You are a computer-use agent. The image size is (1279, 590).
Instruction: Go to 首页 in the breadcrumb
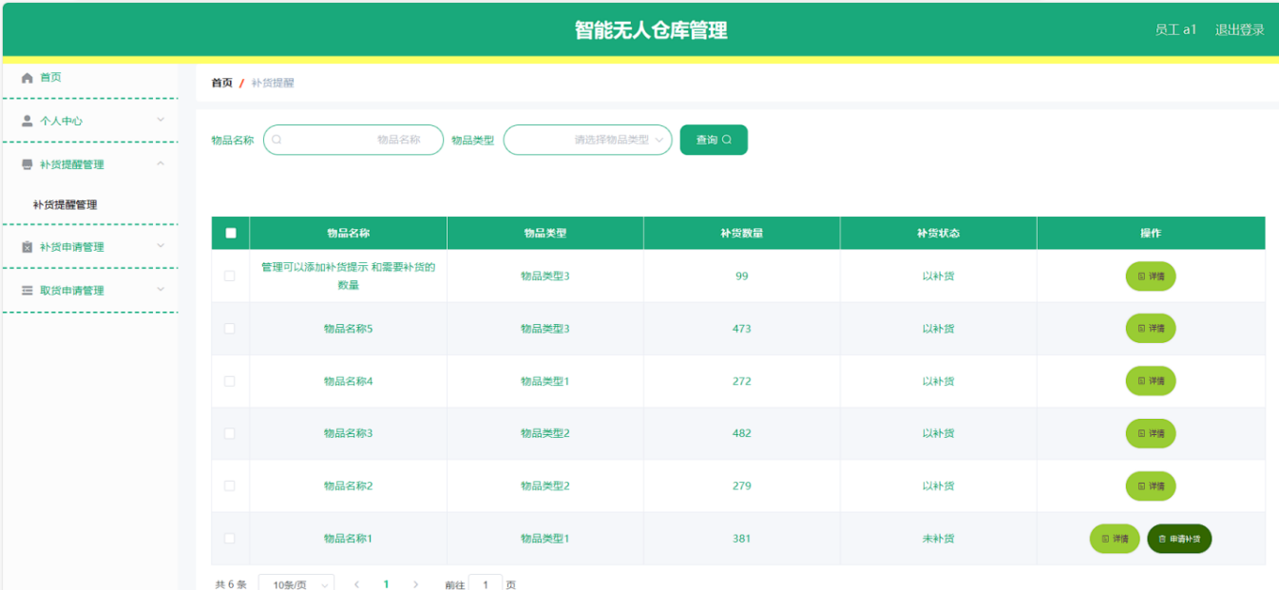[x=221, y=83]
